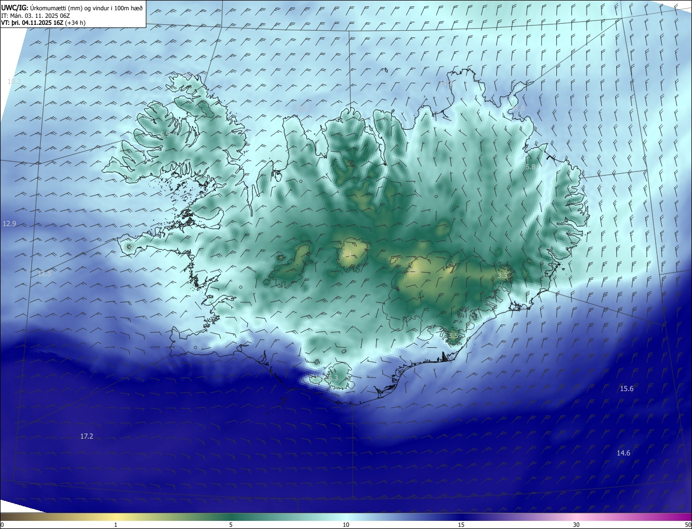Pick the yellow color above the 1 tick

pyautogui.click(x=116, y=517)
